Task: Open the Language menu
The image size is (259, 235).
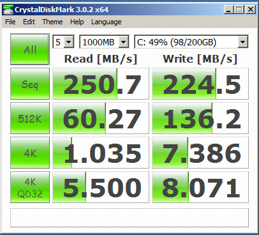Action: coord(107,22)
